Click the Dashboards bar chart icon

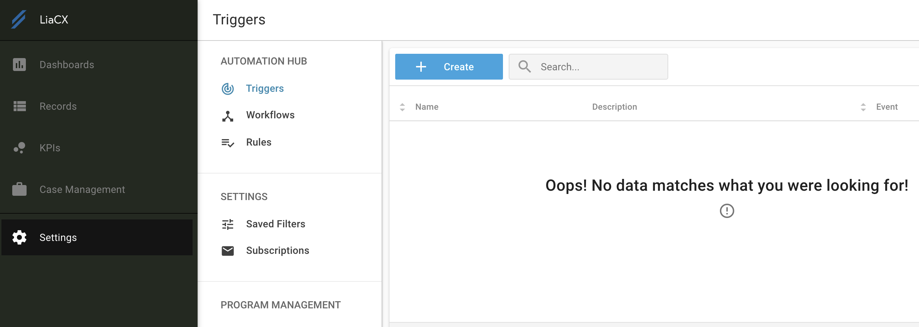[19, 65]
